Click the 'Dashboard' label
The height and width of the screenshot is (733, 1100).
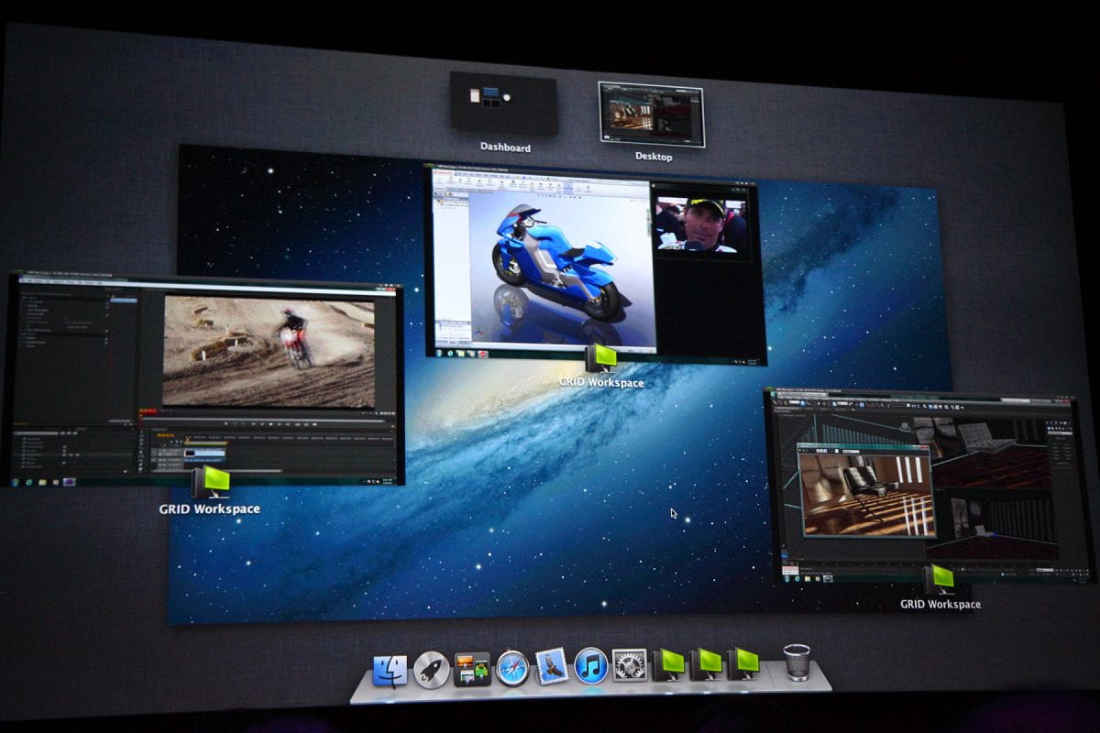(x=505, y=148)
